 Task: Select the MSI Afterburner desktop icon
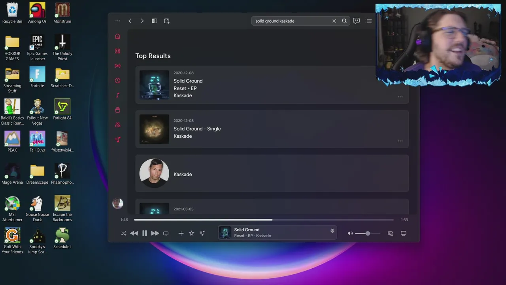(12, 209)
